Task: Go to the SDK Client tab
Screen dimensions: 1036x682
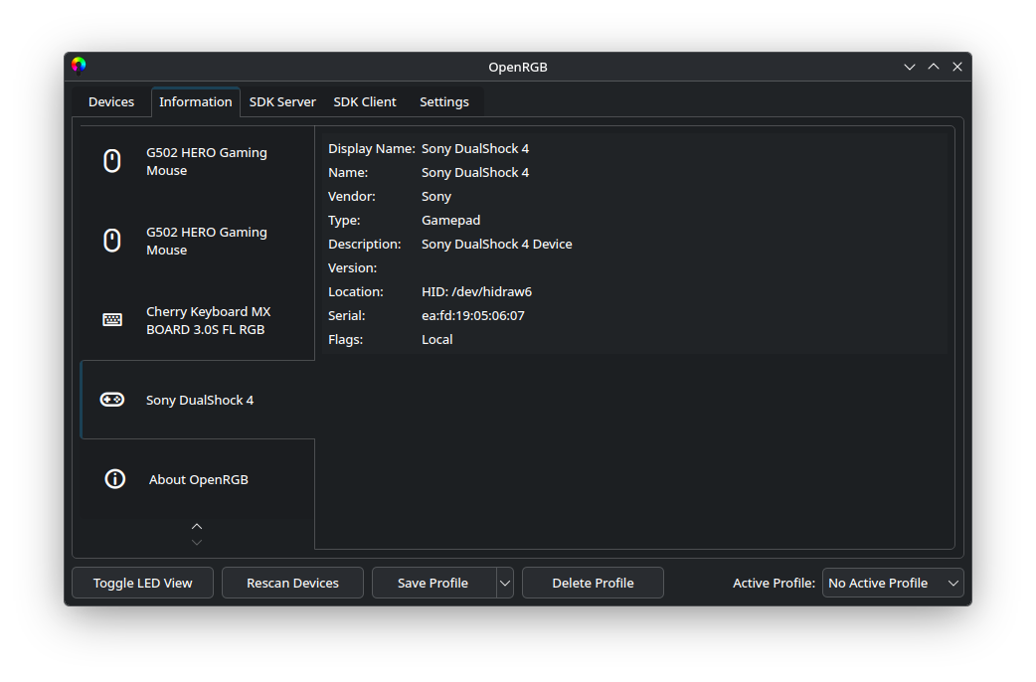Action: [365, 101]
